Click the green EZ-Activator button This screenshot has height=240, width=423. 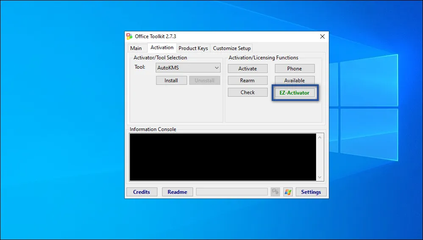point(295,93)
